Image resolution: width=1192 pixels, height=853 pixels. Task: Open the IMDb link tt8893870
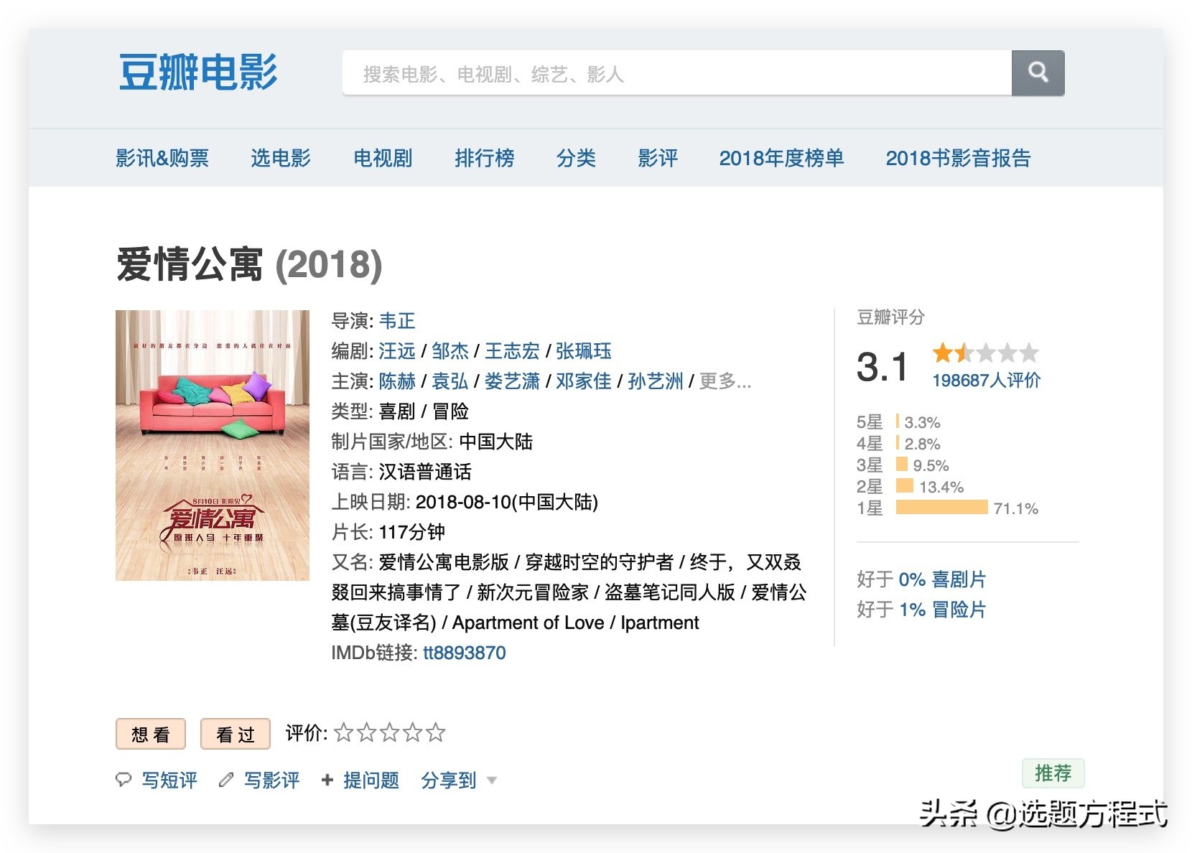click(465, 653)
